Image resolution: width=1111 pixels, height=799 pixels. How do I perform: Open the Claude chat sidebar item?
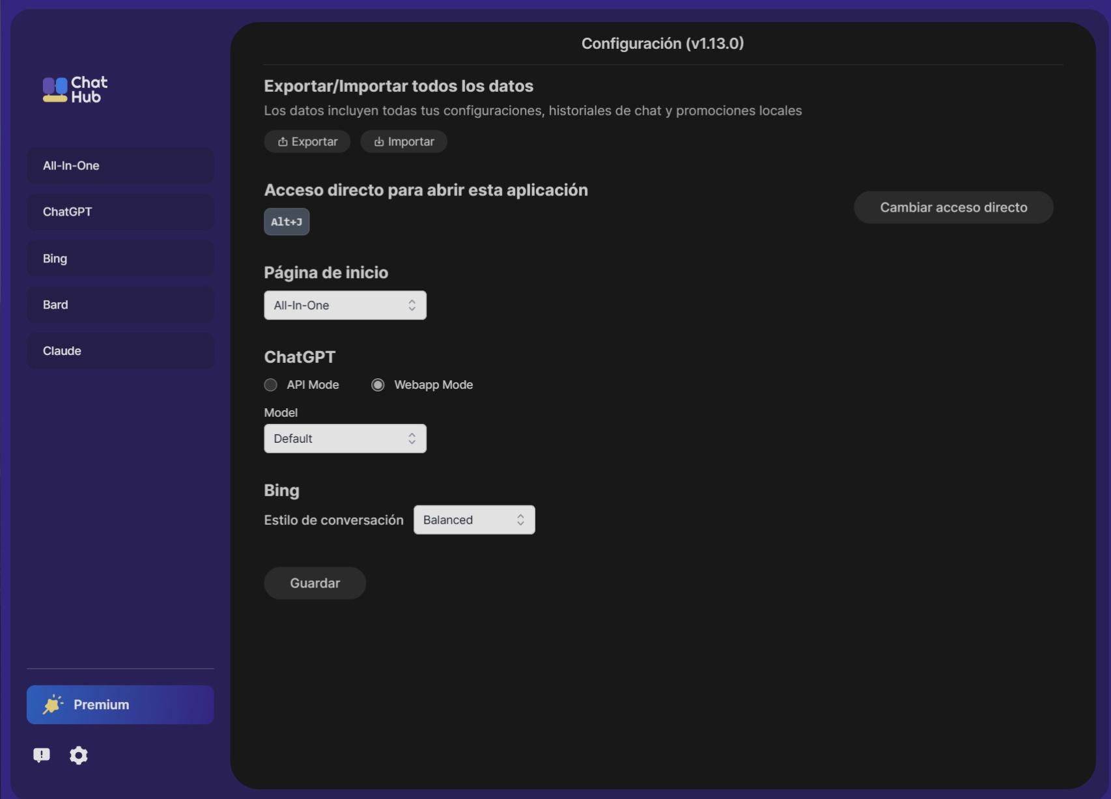coord(120,351)
